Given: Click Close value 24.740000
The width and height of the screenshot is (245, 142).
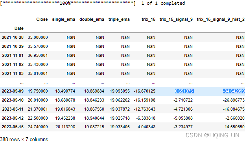Looking at the screenshot, I should tap(38, 127).
